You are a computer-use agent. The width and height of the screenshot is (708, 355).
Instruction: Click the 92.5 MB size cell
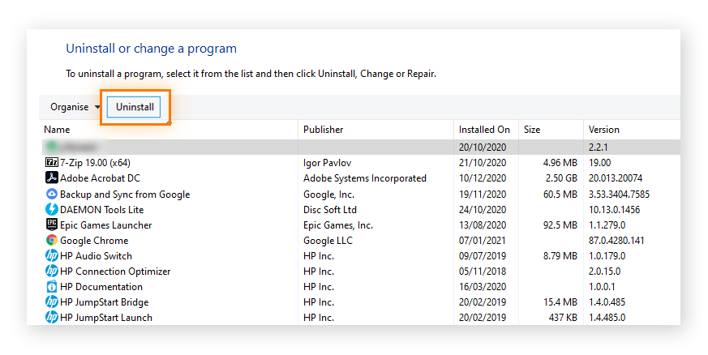(560, 225)
